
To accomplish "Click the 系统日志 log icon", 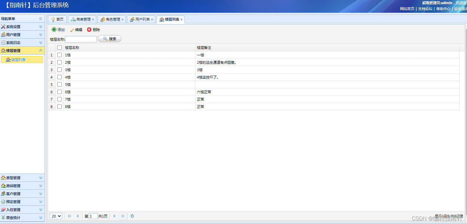I will coord(3,42).
